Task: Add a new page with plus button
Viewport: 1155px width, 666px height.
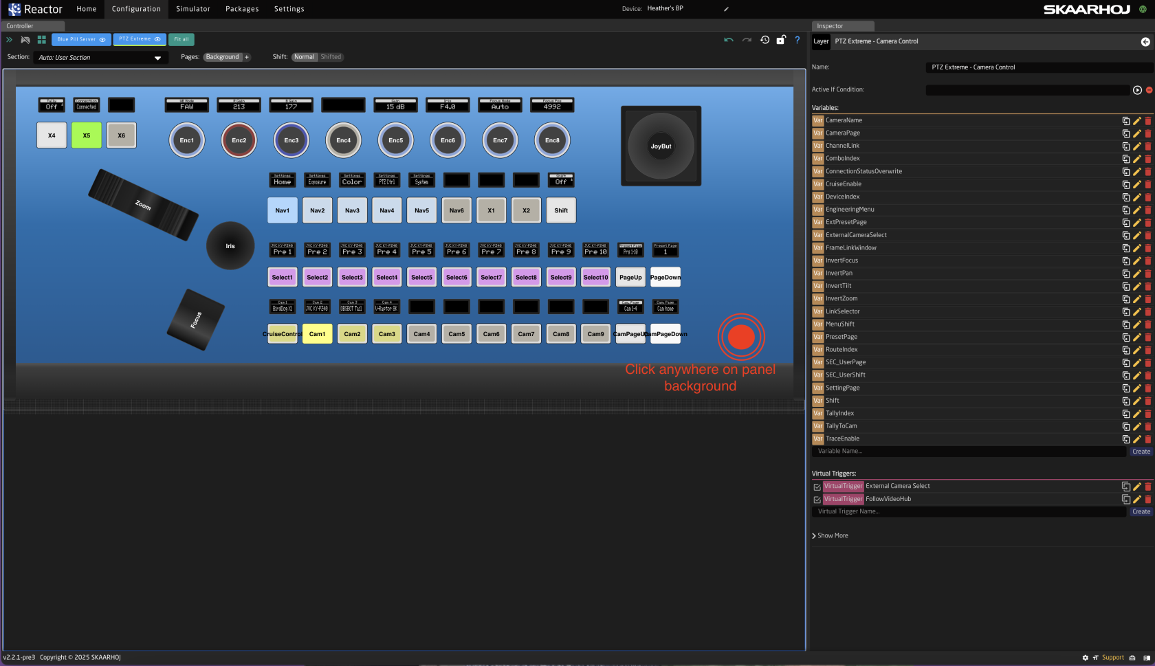Action: coord(247,57)
